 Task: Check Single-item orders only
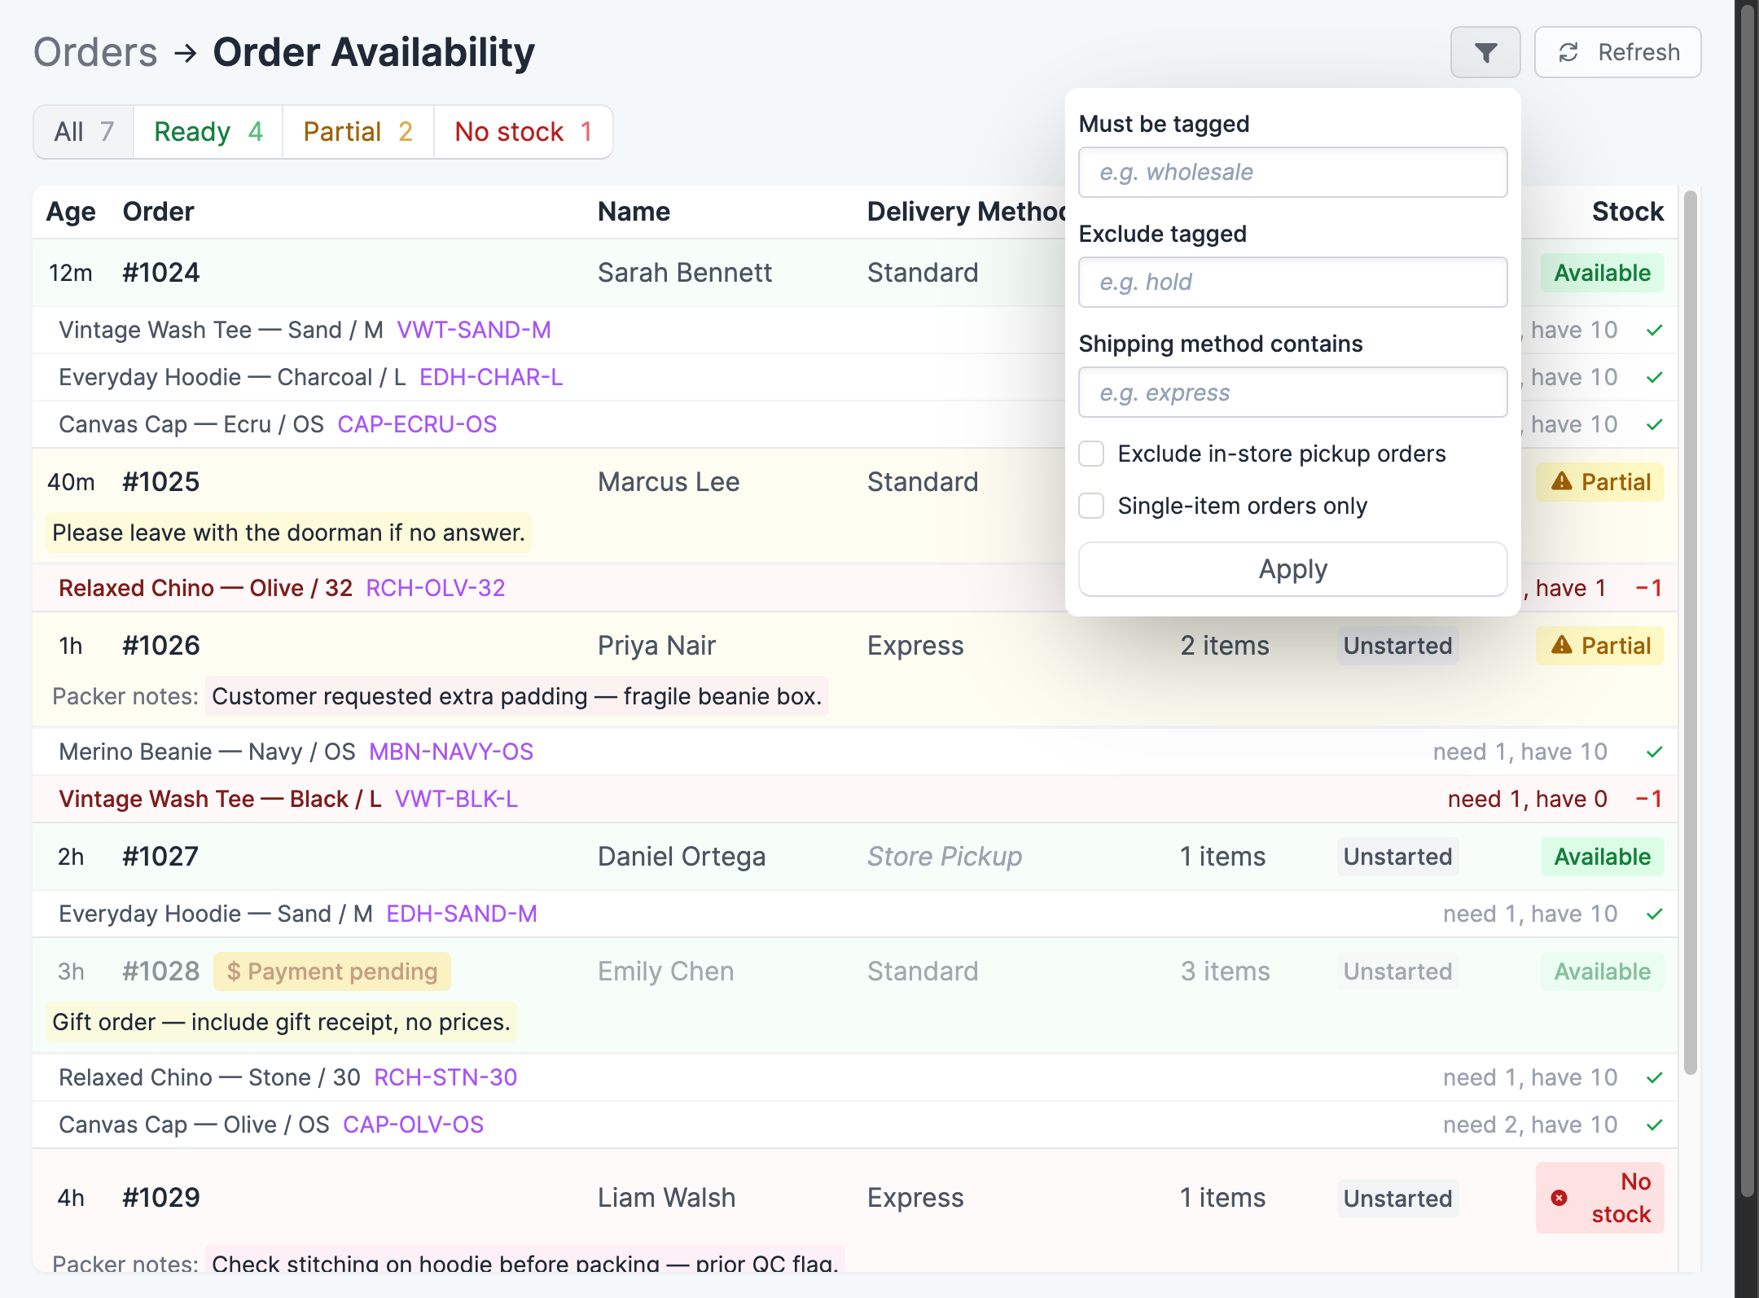(x=1091, y=506)
